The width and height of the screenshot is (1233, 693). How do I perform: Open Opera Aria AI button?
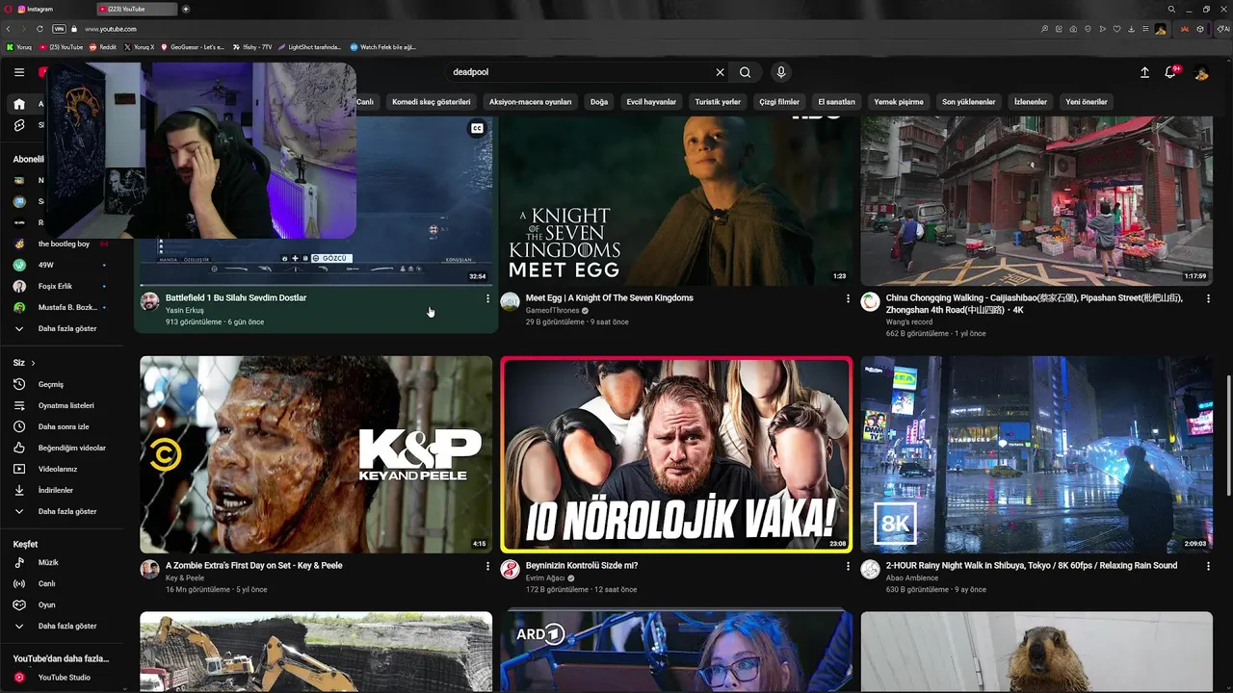tap(1223, 29)
